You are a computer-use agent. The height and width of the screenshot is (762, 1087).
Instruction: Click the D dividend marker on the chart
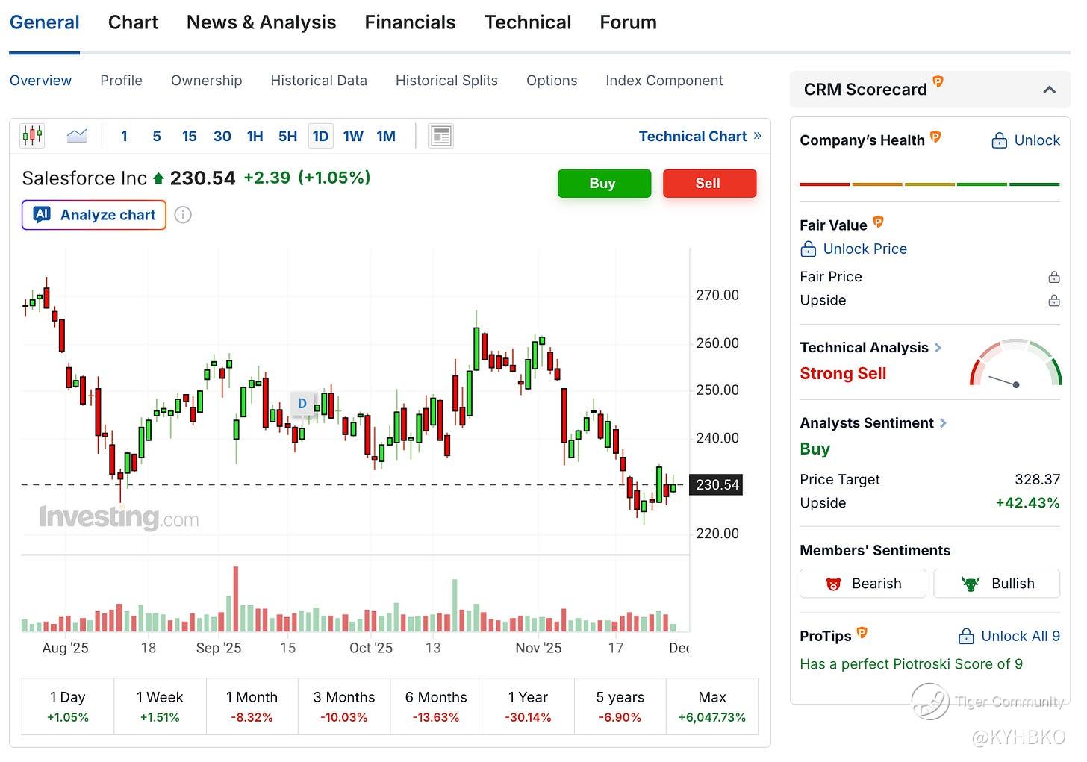click(302, 404)
